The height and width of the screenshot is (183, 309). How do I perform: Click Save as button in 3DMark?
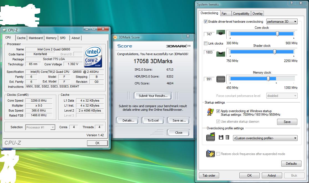tap(179, 120)
